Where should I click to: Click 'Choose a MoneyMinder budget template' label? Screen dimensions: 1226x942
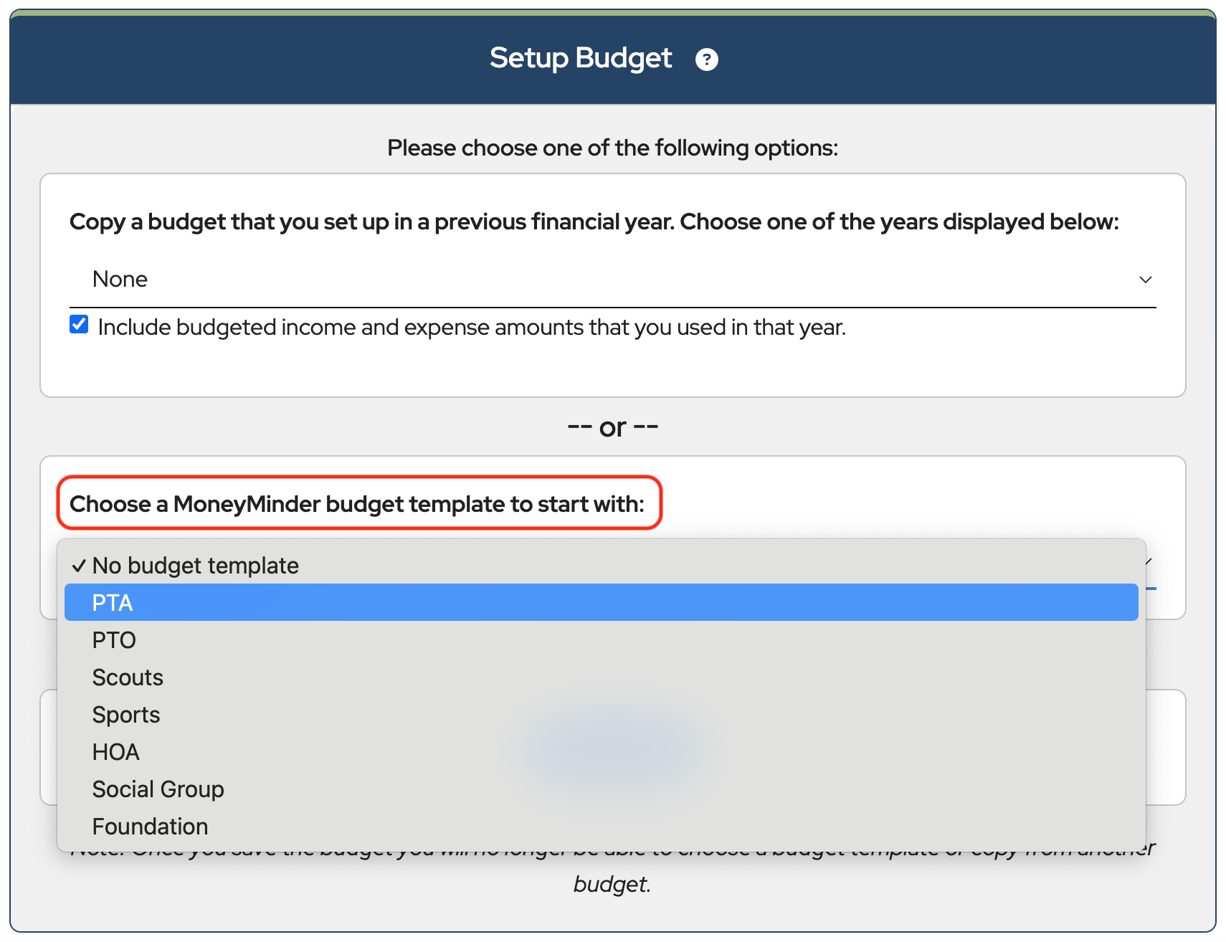pyautogui.click(x=357, y=504)
